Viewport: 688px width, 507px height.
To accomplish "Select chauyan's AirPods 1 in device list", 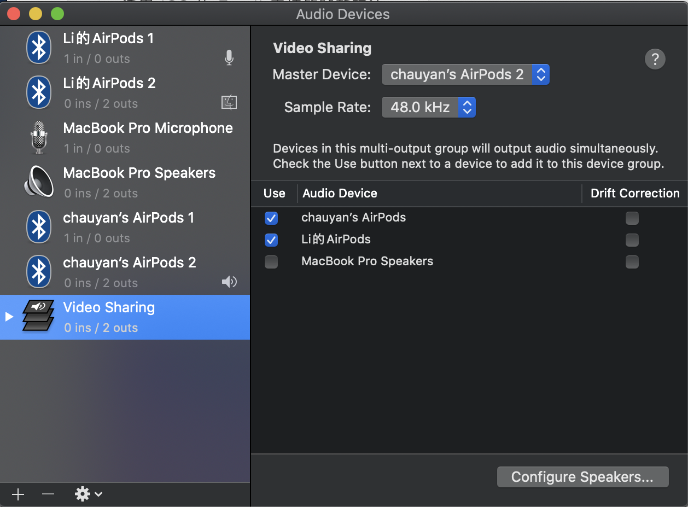I will pos(125,228).
